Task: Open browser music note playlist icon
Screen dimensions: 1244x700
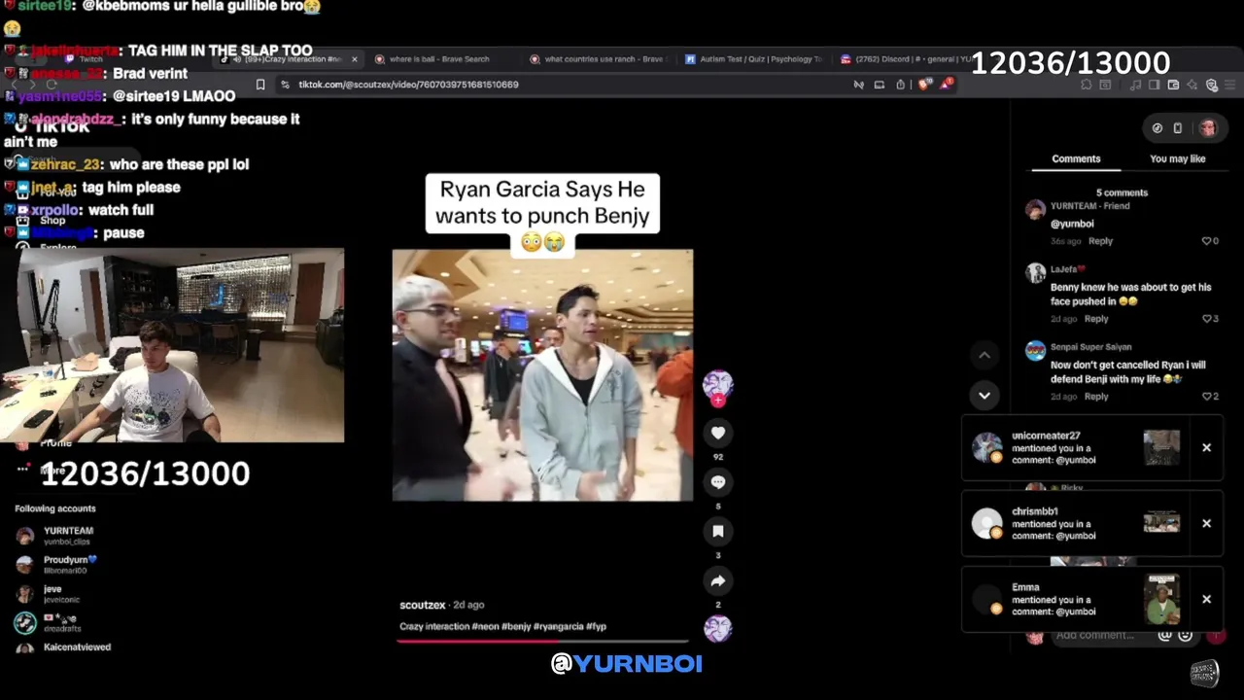Action: pos(1134,85)
